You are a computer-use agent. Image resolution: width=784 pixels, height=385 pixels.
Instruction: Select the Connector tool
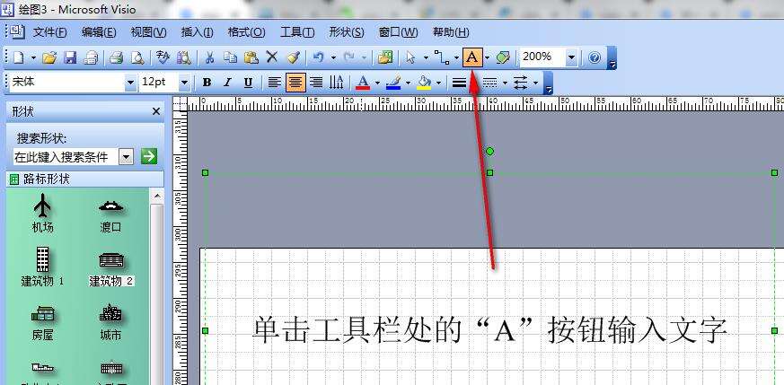coord(441,57)
